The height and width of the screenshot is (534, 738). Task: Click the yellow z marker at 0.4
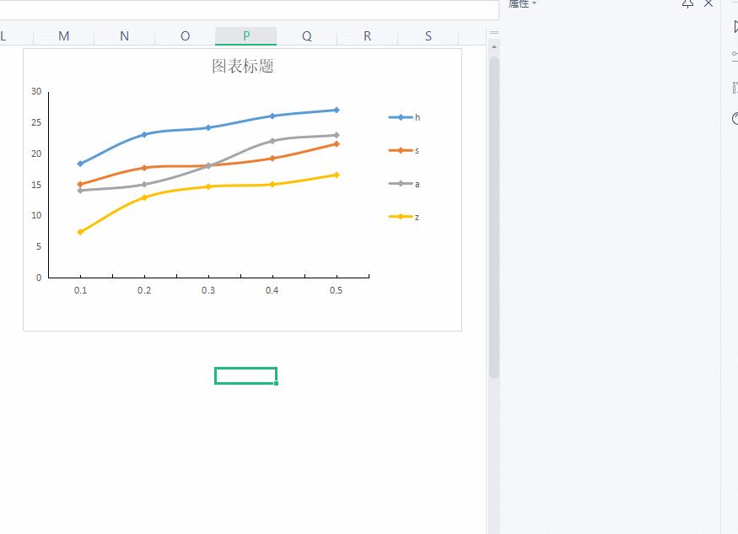coord(272,184)
